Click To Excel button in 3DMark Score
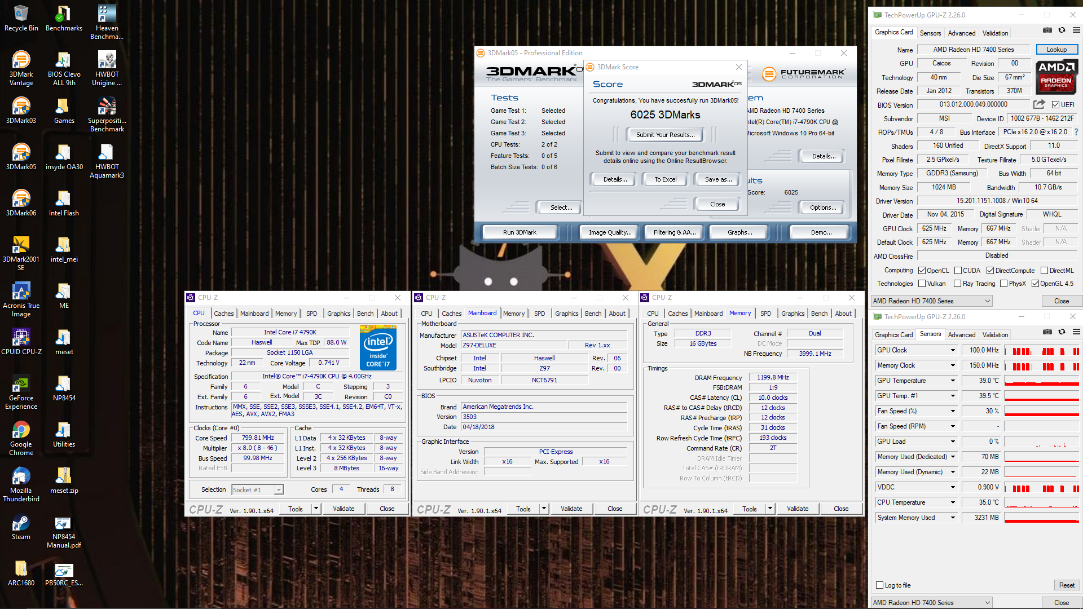The image size is (1083, 609). pyautogui.click(x=665, y=179)
